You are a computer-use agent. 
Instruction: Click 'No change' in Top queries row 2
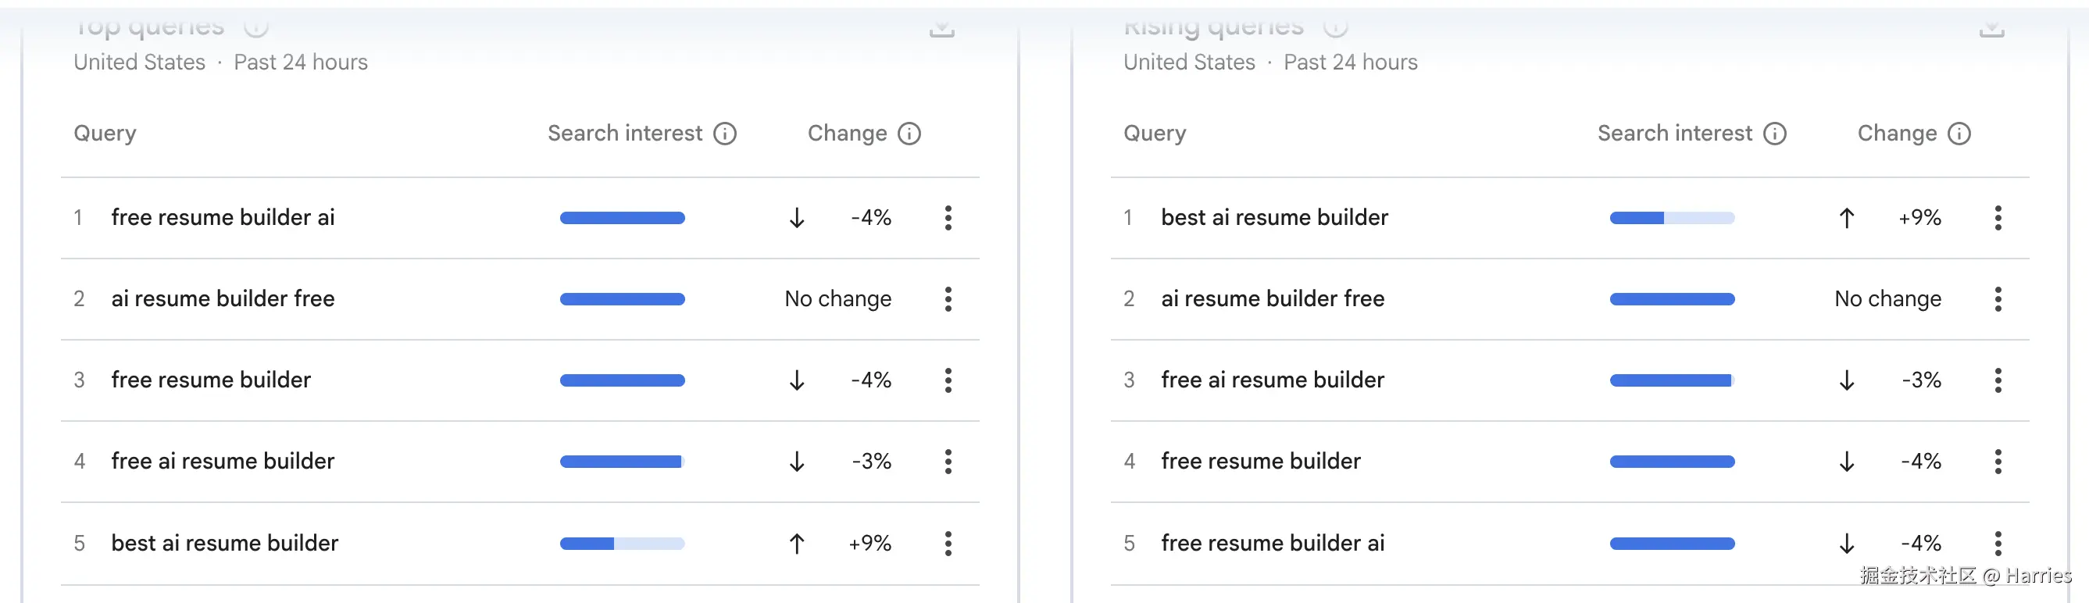(837, 299)
